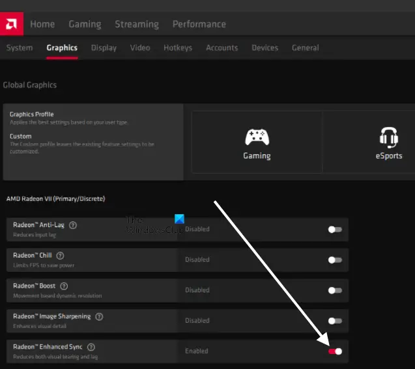Click the Radeon Chill label
This screenshot has height=369, width=415.
point(33,255)
